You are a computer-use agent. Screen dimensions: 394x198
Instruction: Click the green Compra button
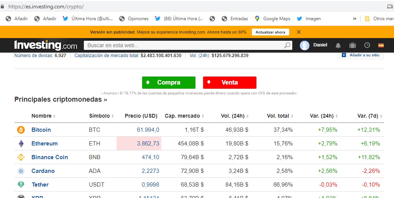(x=168, y=83)
